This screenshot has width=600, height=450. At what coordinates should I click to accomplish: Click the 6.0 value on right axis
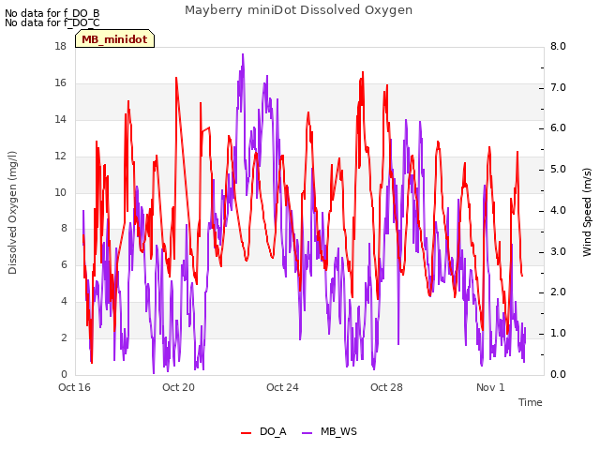point(558,128)
